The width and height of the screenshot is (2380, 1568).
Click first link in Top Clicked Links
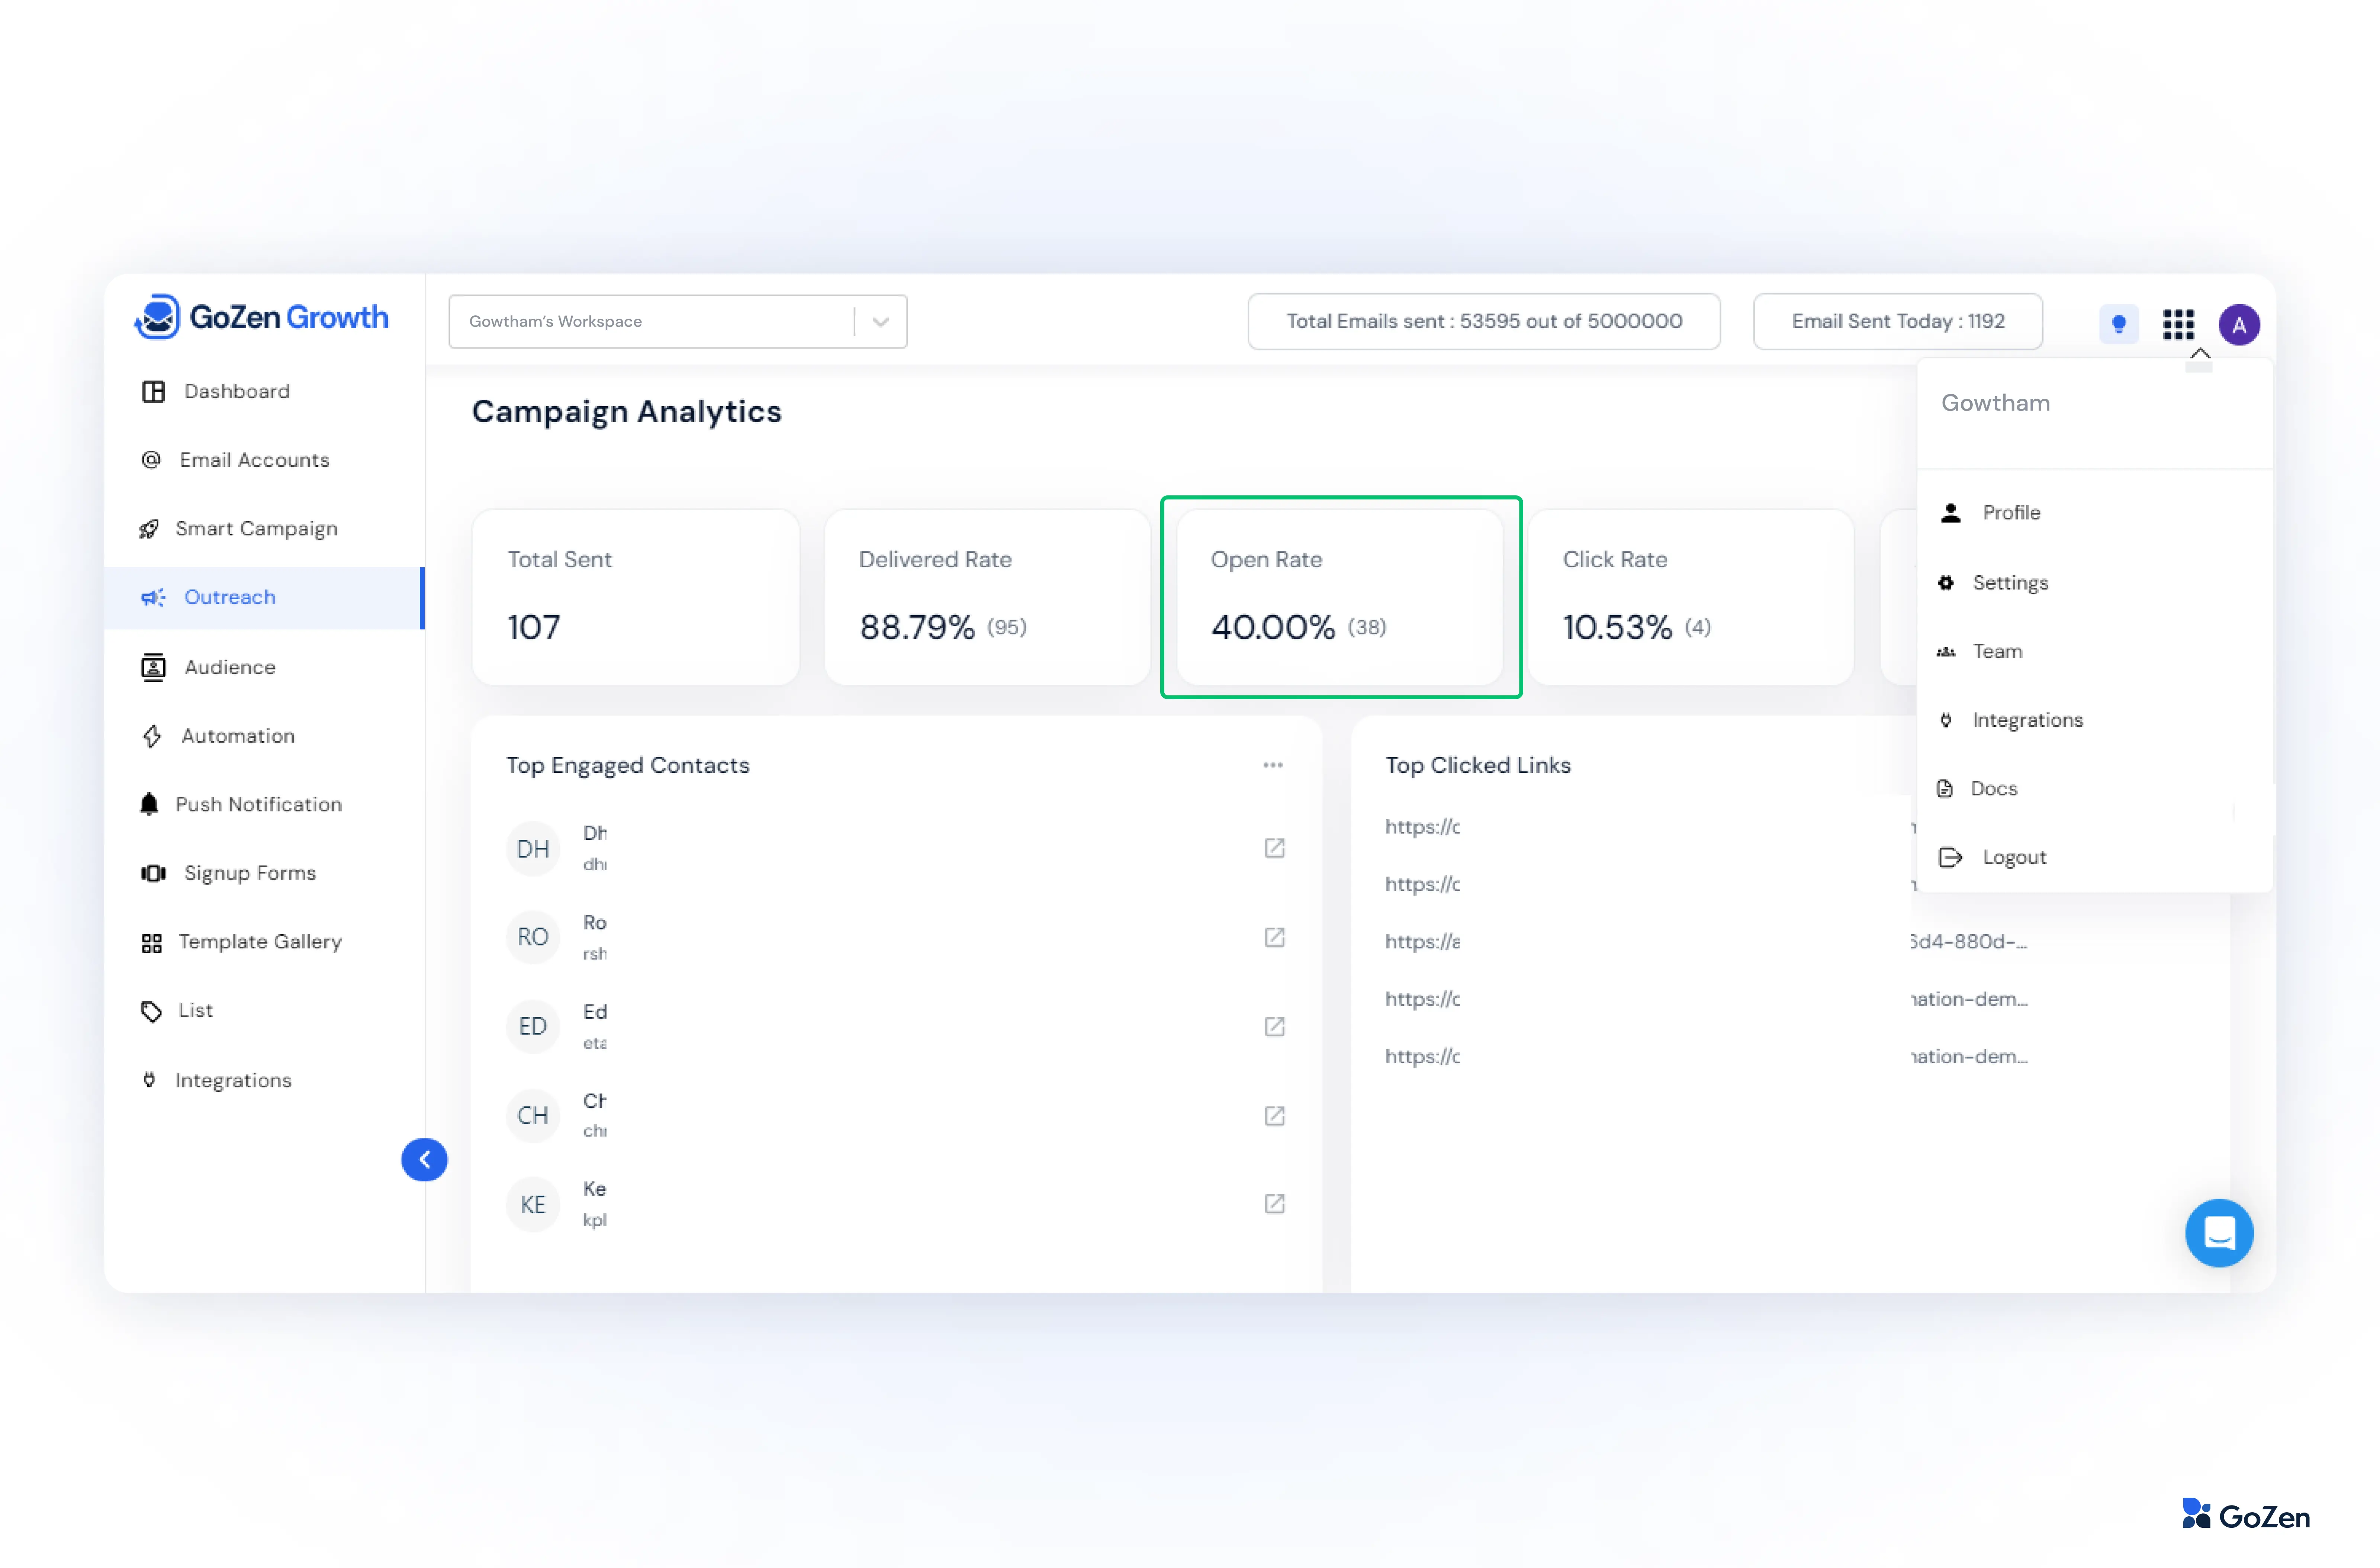(1422, 827)
